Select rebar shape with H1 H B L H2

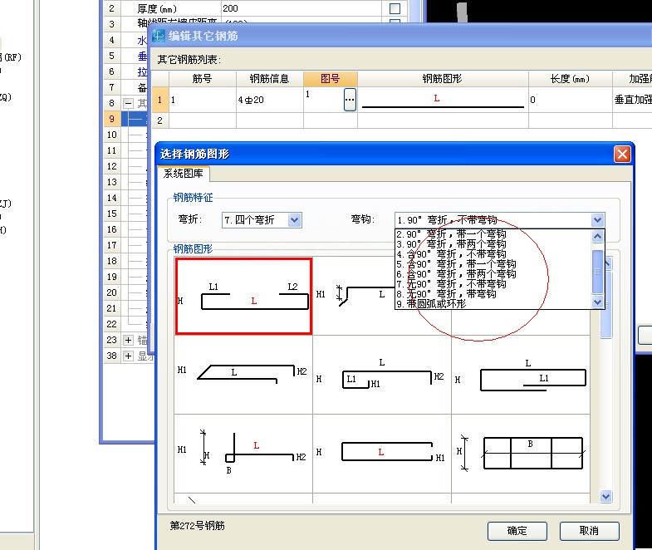coord(243,454)
